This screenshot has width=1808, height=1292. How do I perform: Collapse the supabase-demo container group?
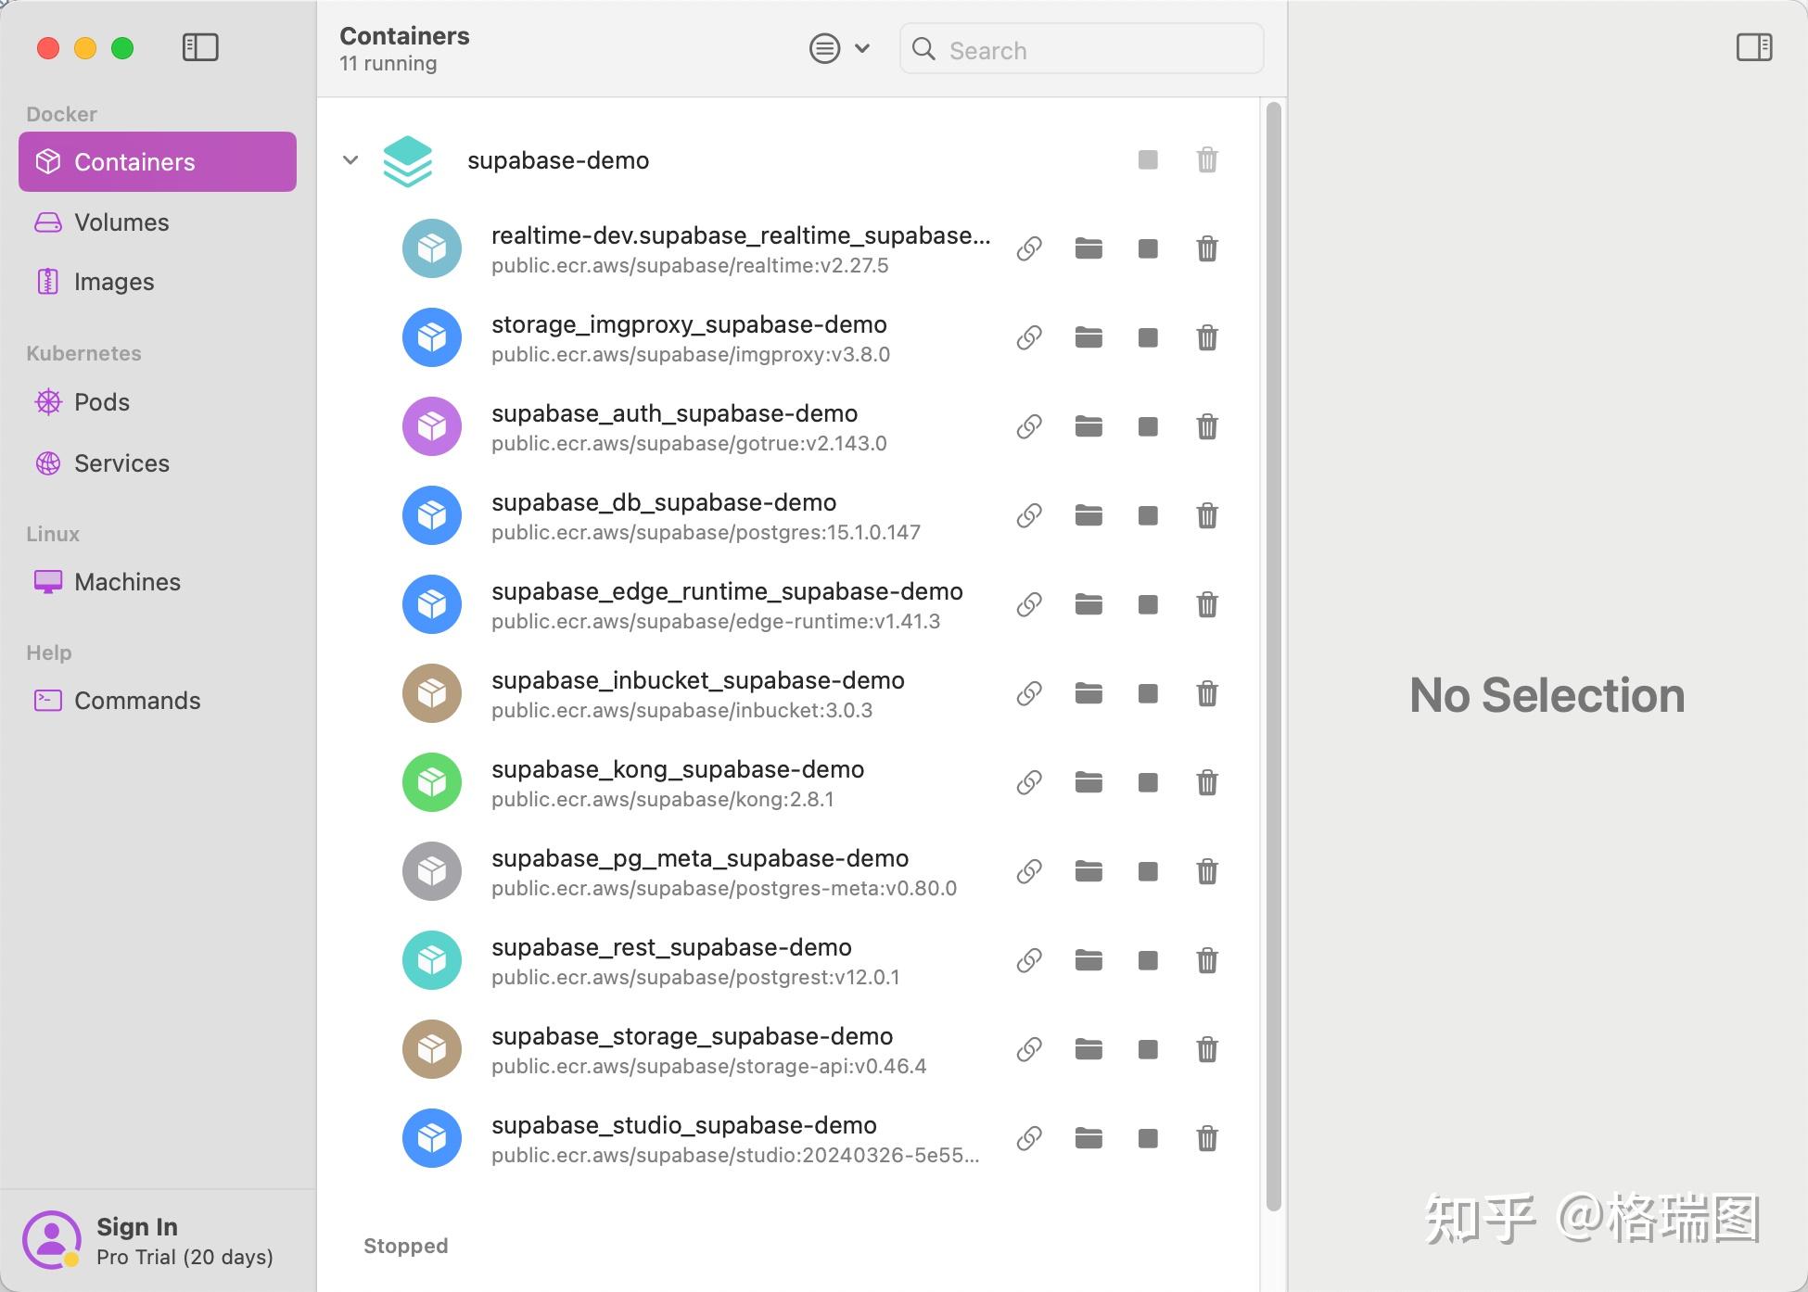(350, 159)
